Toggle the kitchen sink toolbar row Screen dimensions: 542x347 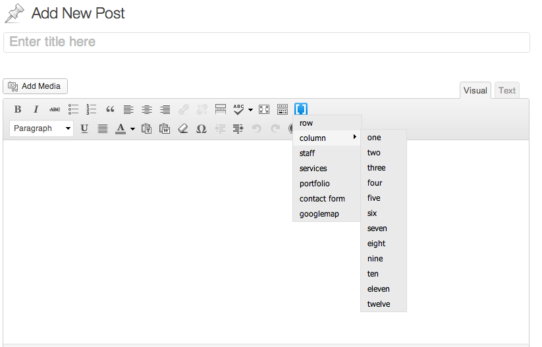pyautogui.click(x=283, y=109)
